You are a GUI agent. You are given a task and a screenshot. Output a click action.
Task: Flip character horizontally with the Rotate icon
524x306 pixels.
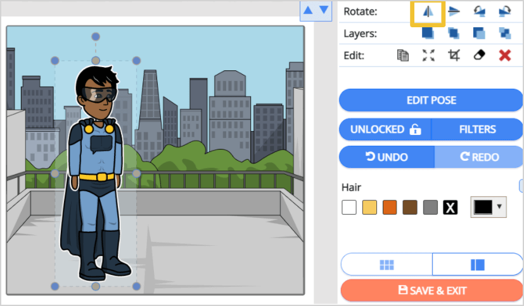pyautogui.click(x=428, y=11)
